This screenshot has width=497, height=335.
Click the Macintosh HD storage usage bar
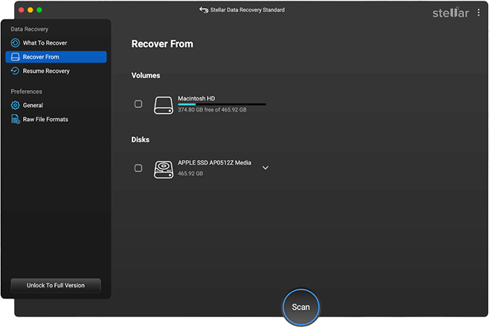click(x=221, y=104)
